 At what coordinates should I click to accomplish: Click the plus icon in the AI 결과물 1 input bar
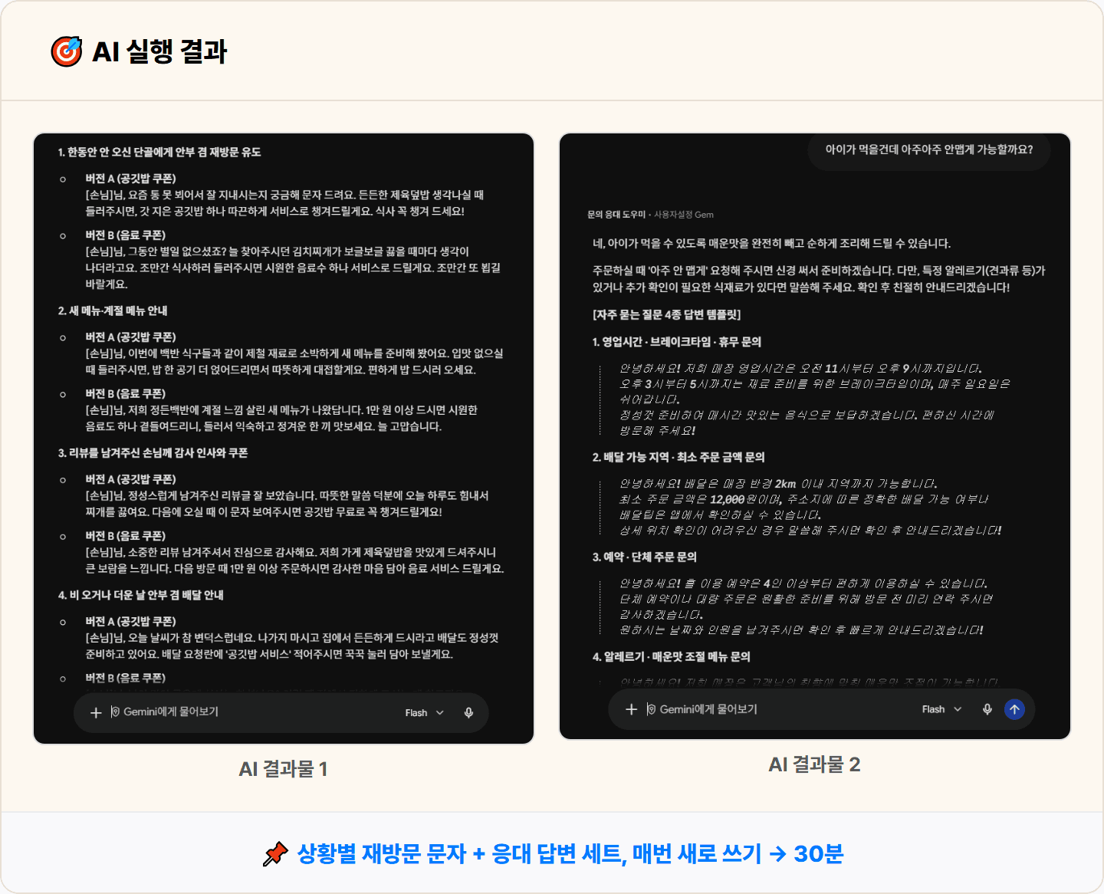coord(96,713)
